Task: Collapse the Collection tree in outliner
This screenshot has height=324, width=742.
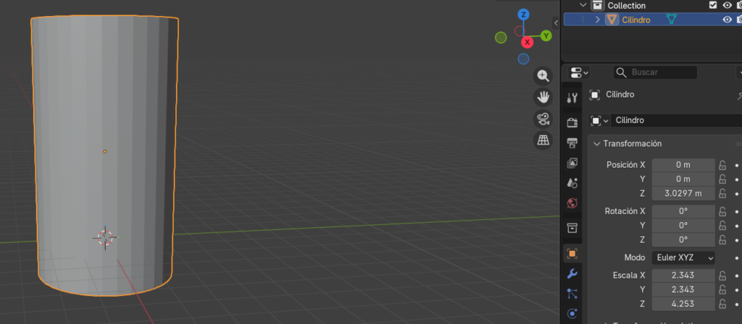Action: point(583,5)
